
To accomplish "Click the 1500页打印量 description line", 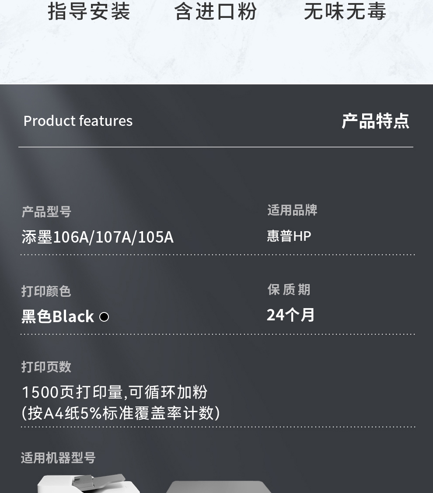I will coord(115,392).
